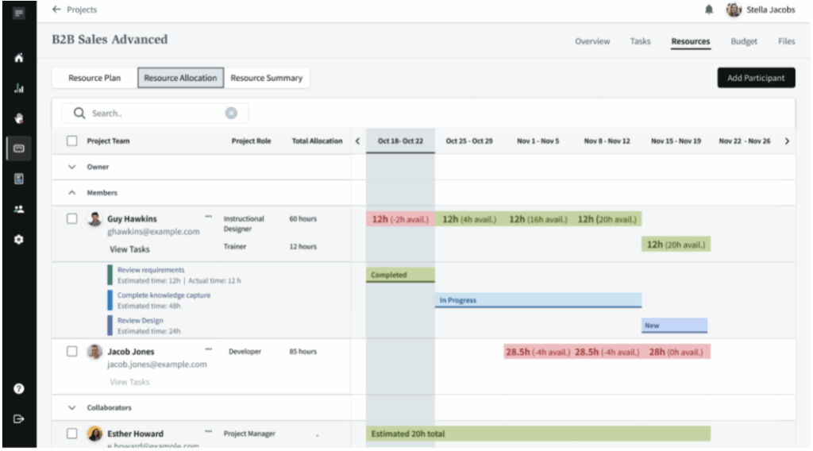This screenshot has width=813, height=451.
Task: Open settings gear in left sidebar
Action: click(x=17, y=239)
